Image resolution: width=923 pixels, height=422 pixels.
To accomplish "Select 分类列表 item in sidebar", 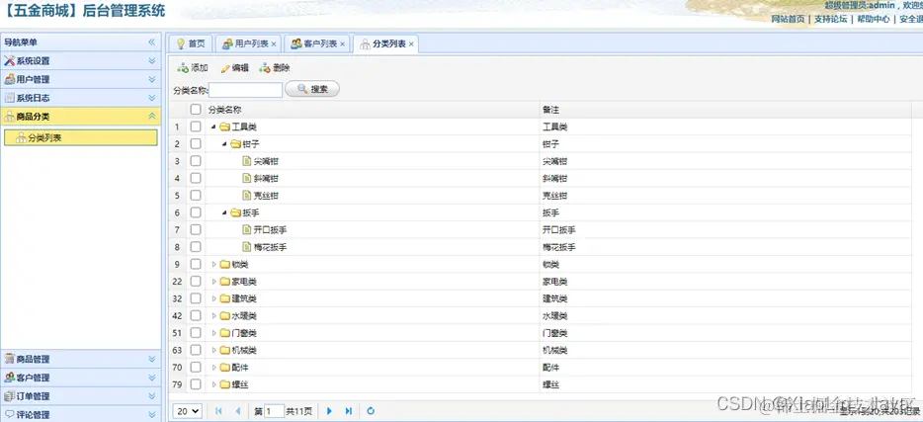I will pyautogui.click(x=81, y=137).
